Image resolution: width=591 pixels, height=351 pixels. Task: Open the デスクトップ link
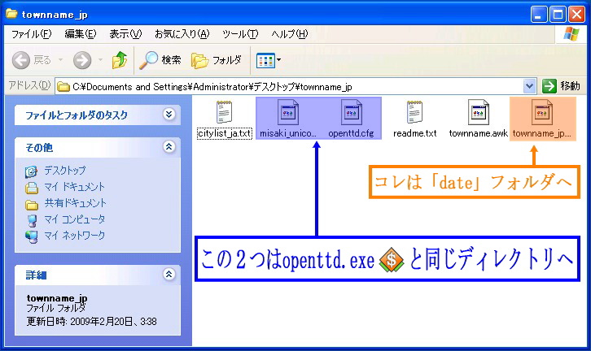tap(65, 171)
